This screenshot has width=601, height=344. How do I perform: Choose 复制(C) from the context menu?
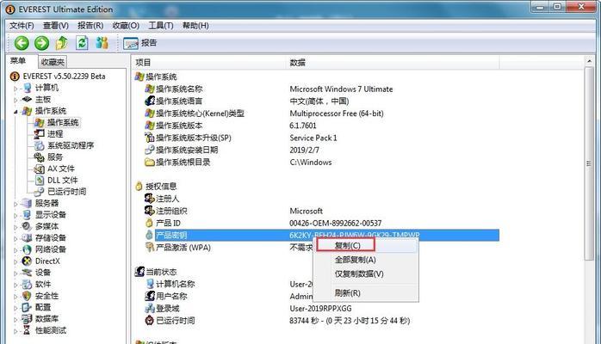[x=347, y=246]
